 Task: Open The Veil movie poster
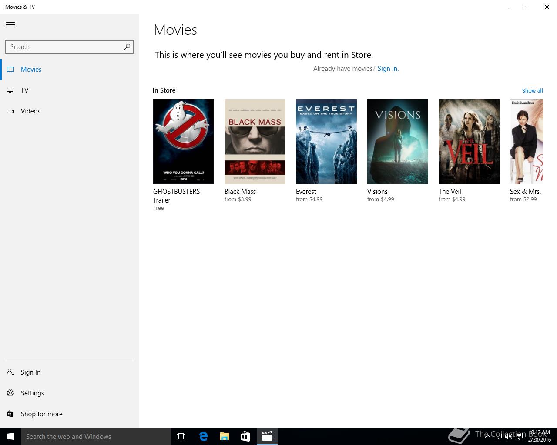point(469,142)
